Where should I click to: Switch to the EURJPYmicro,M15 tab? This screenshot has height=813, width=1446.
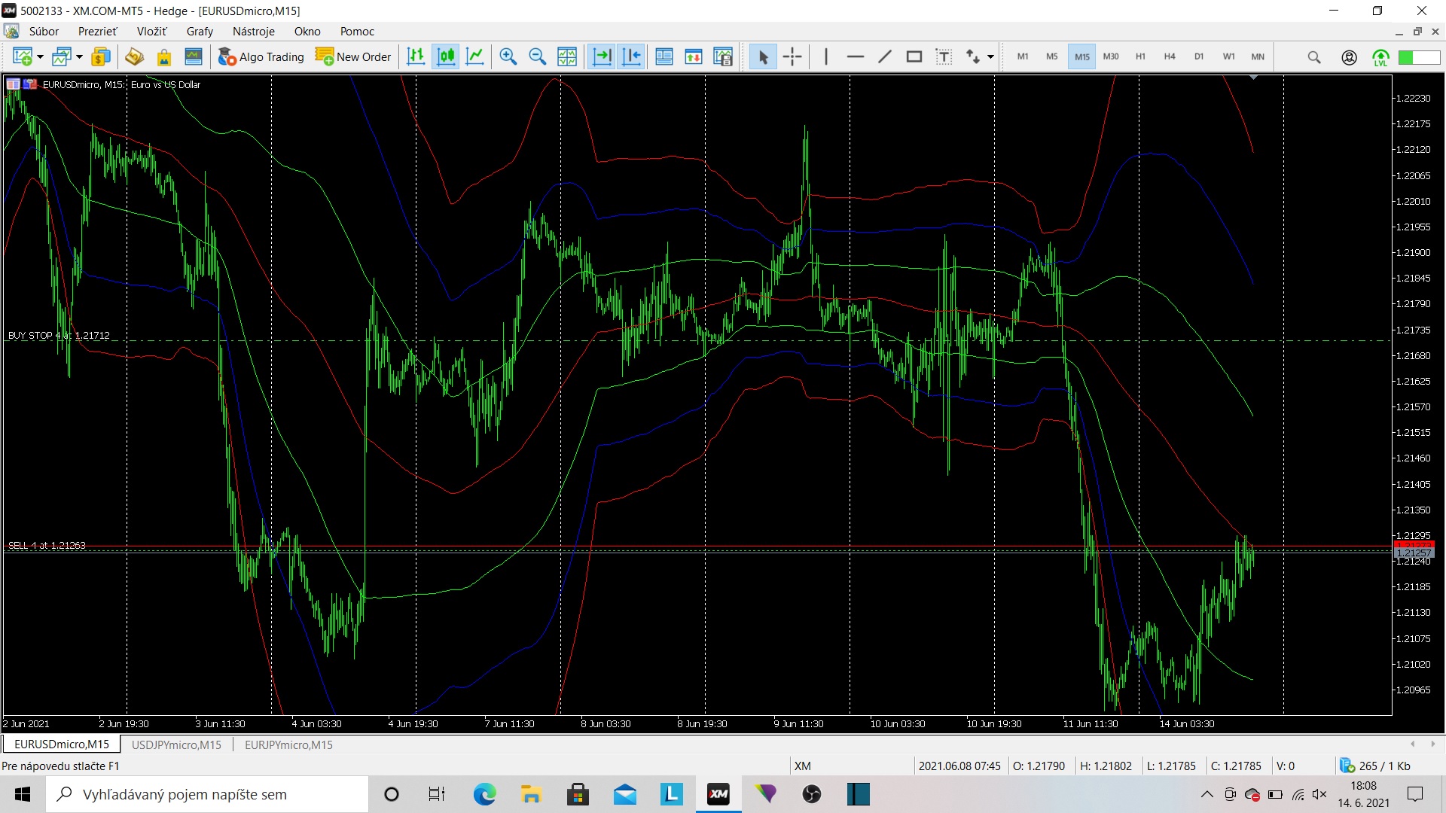(288, 744)
